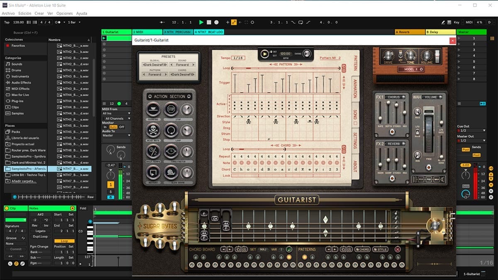This screenshot has width=498, height=280.
Task: Trigger the Slow Down snail button
Action: [171, 172]
